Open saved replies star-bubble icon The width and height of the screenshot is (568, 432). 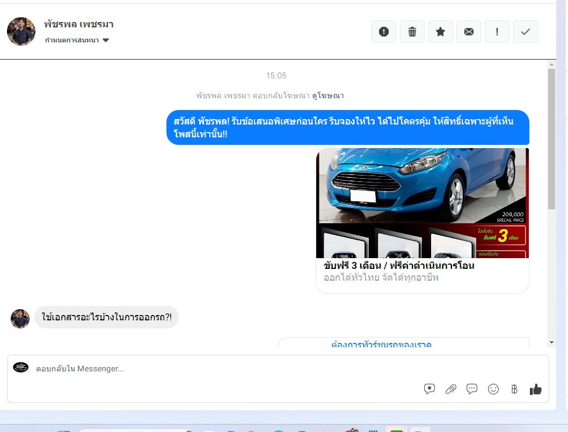(429, 389)
